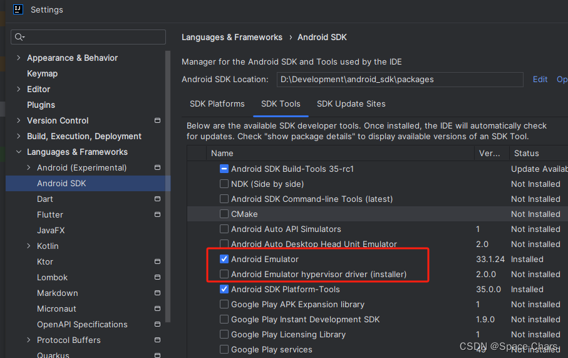Screen dimensions: 568x358
Task: Check Android Auto API Simulators
Action: pyautogui.click(x=224, y=229)
